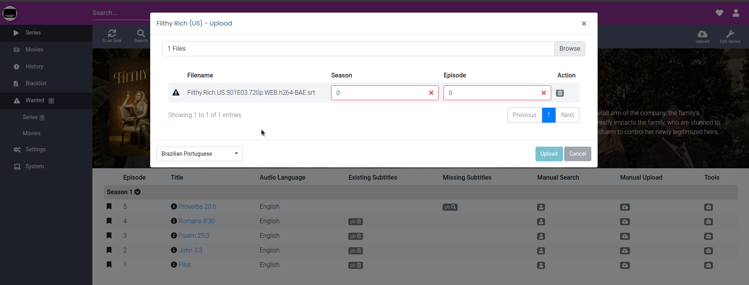Toggle monitored bookmark for episode 5
The height and width of the screenshot is (285, 749).
[109, 207]
